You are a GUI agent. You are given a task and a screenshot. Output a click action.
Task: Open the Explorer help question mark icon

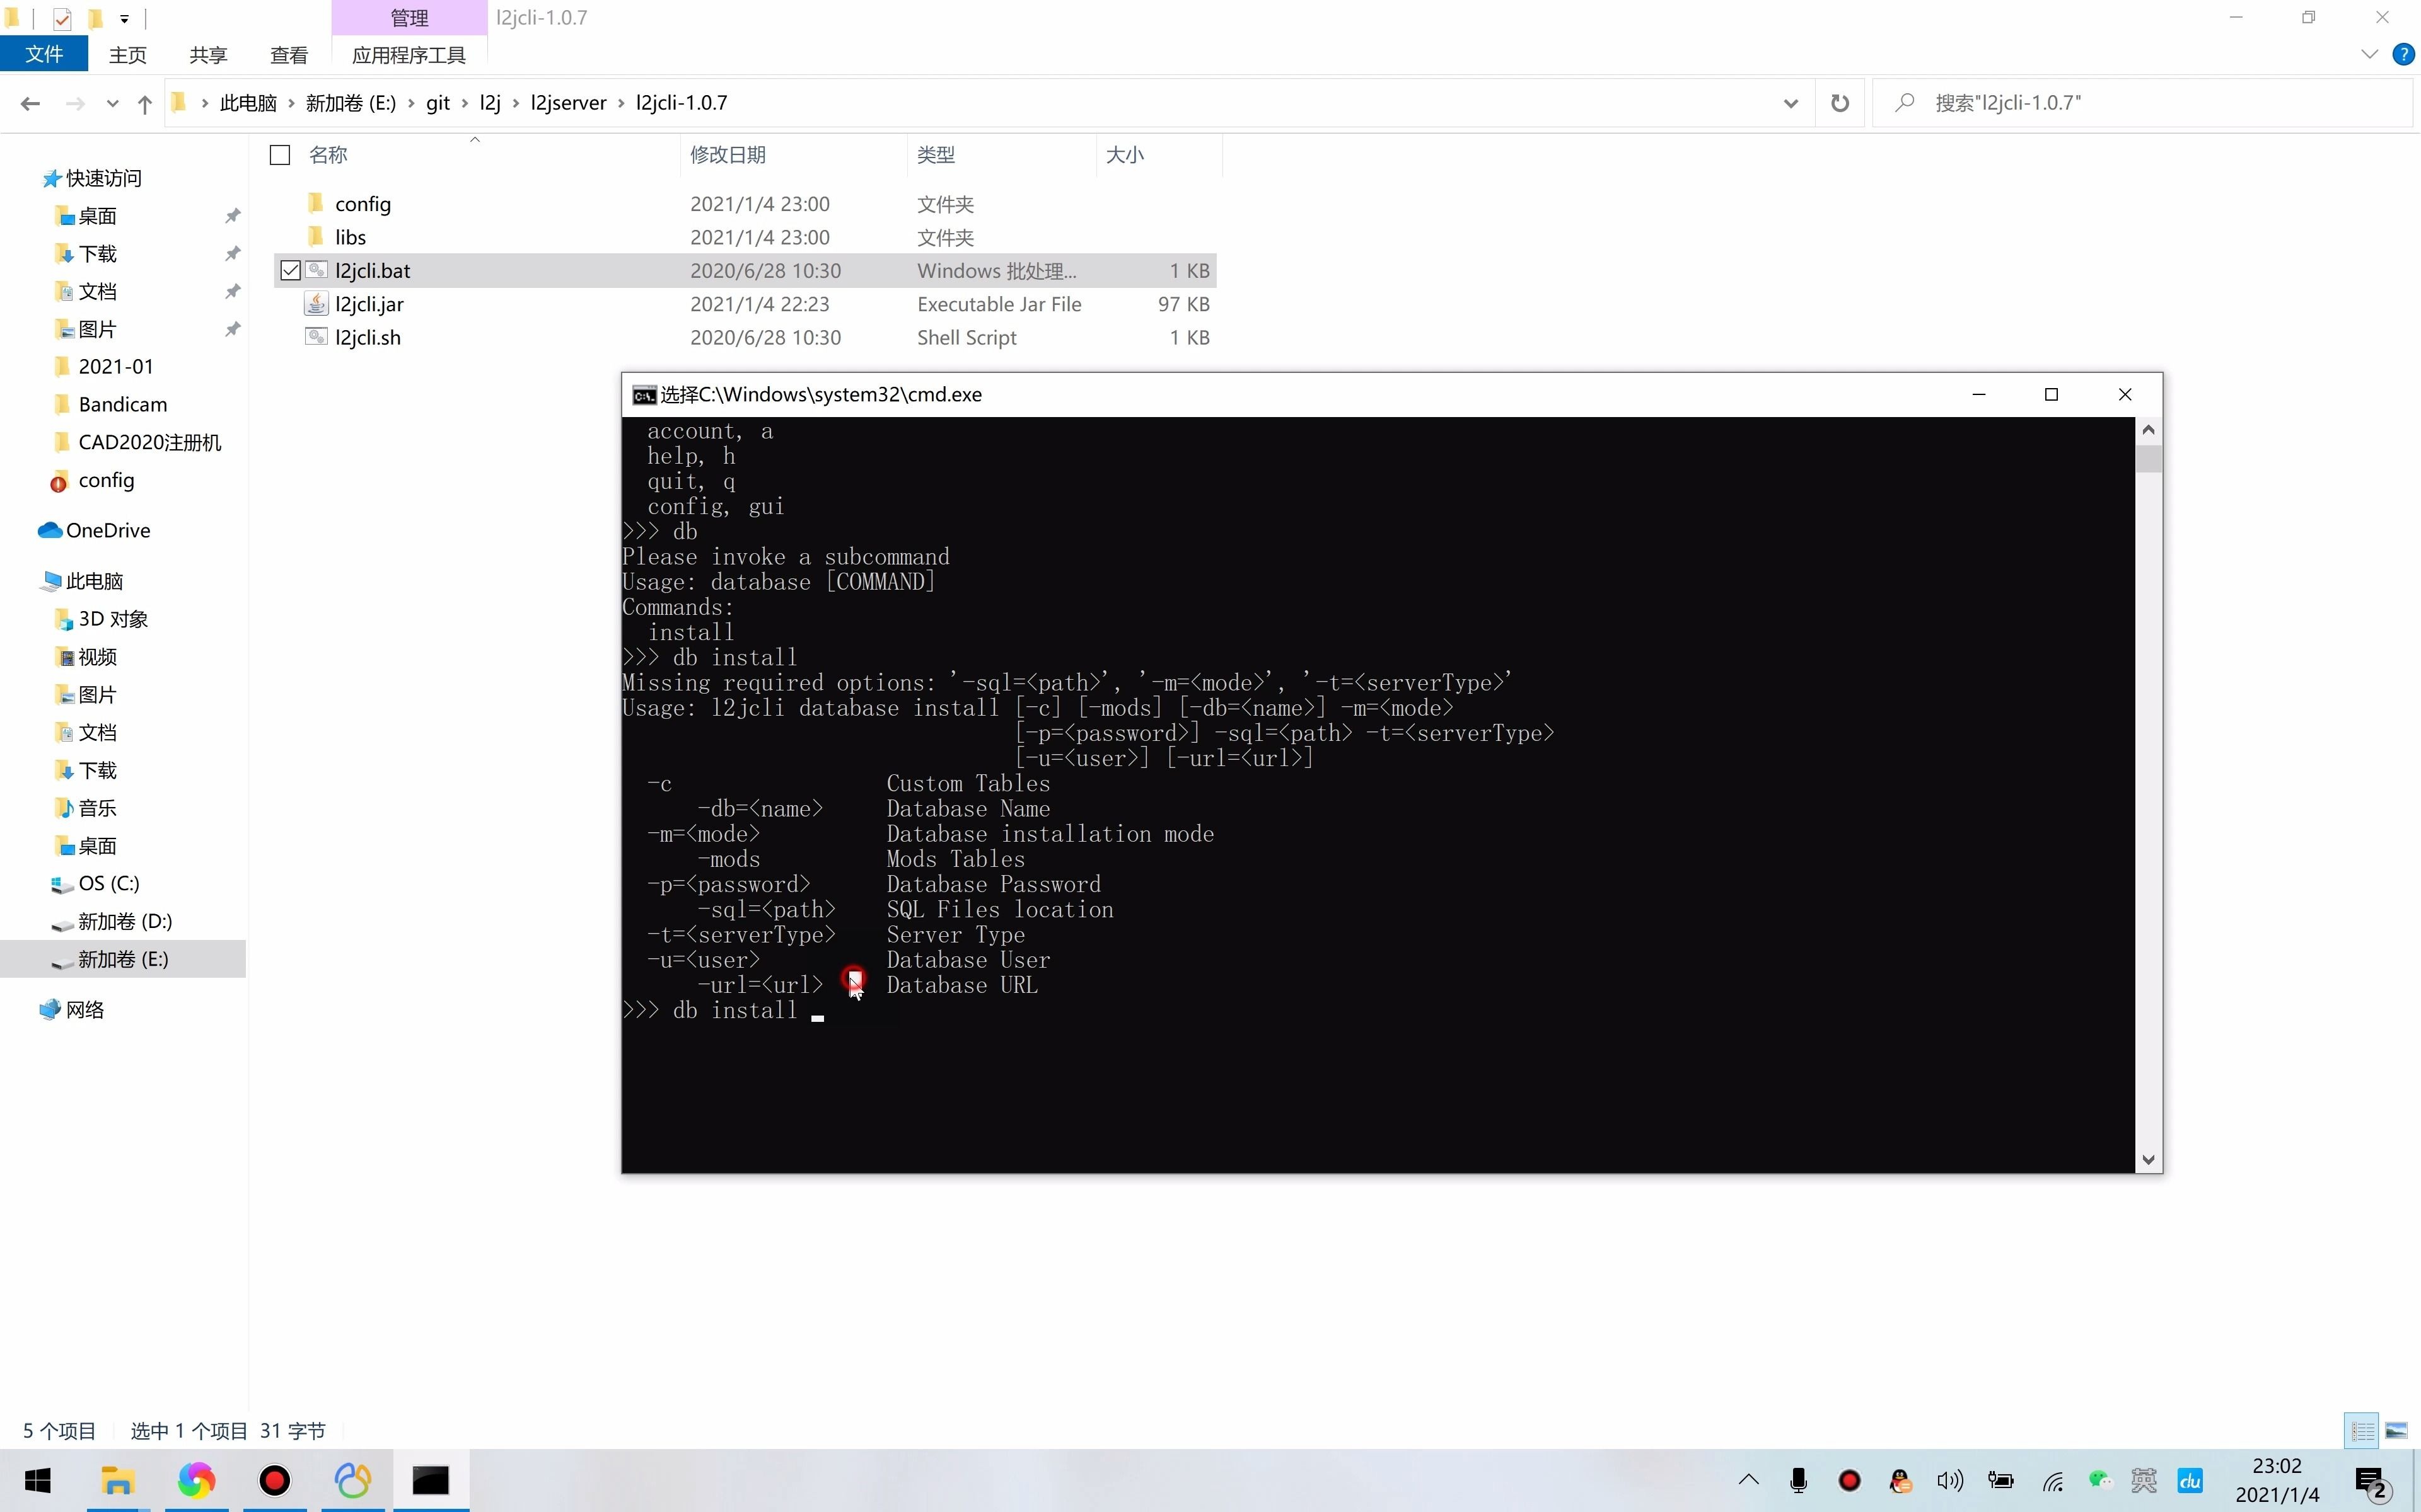coord(2402,54)
